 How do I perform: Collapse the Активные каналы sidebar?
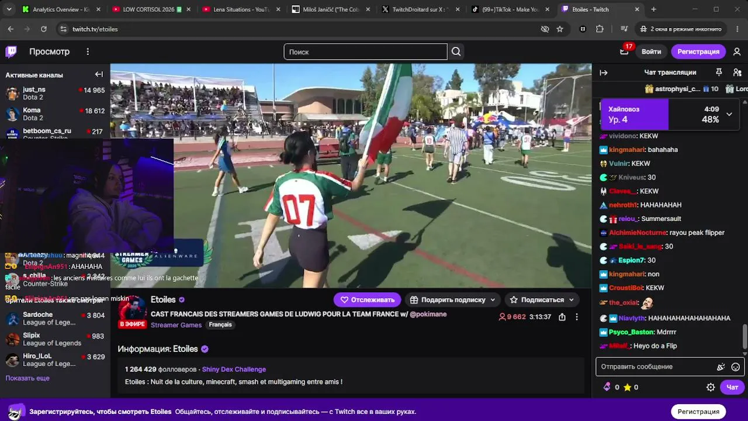pos(99,74)
